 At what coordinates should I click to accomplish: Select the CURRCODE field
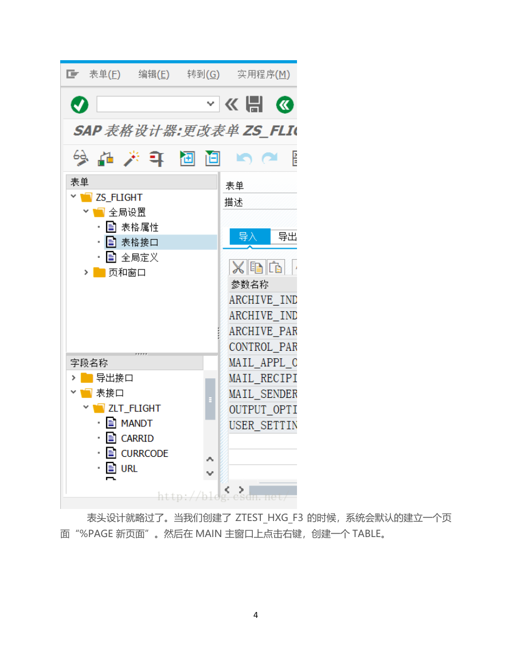pos(144,453)
